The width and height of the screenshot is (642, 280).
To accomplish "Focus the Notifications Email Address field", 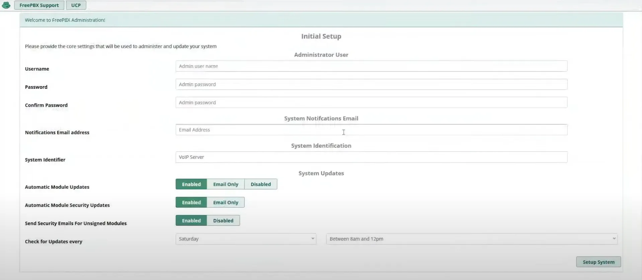I will pos(371,130).
